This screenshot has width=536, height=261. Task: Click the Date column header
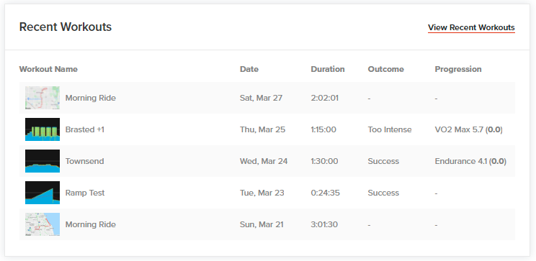(x=249, y=69)
